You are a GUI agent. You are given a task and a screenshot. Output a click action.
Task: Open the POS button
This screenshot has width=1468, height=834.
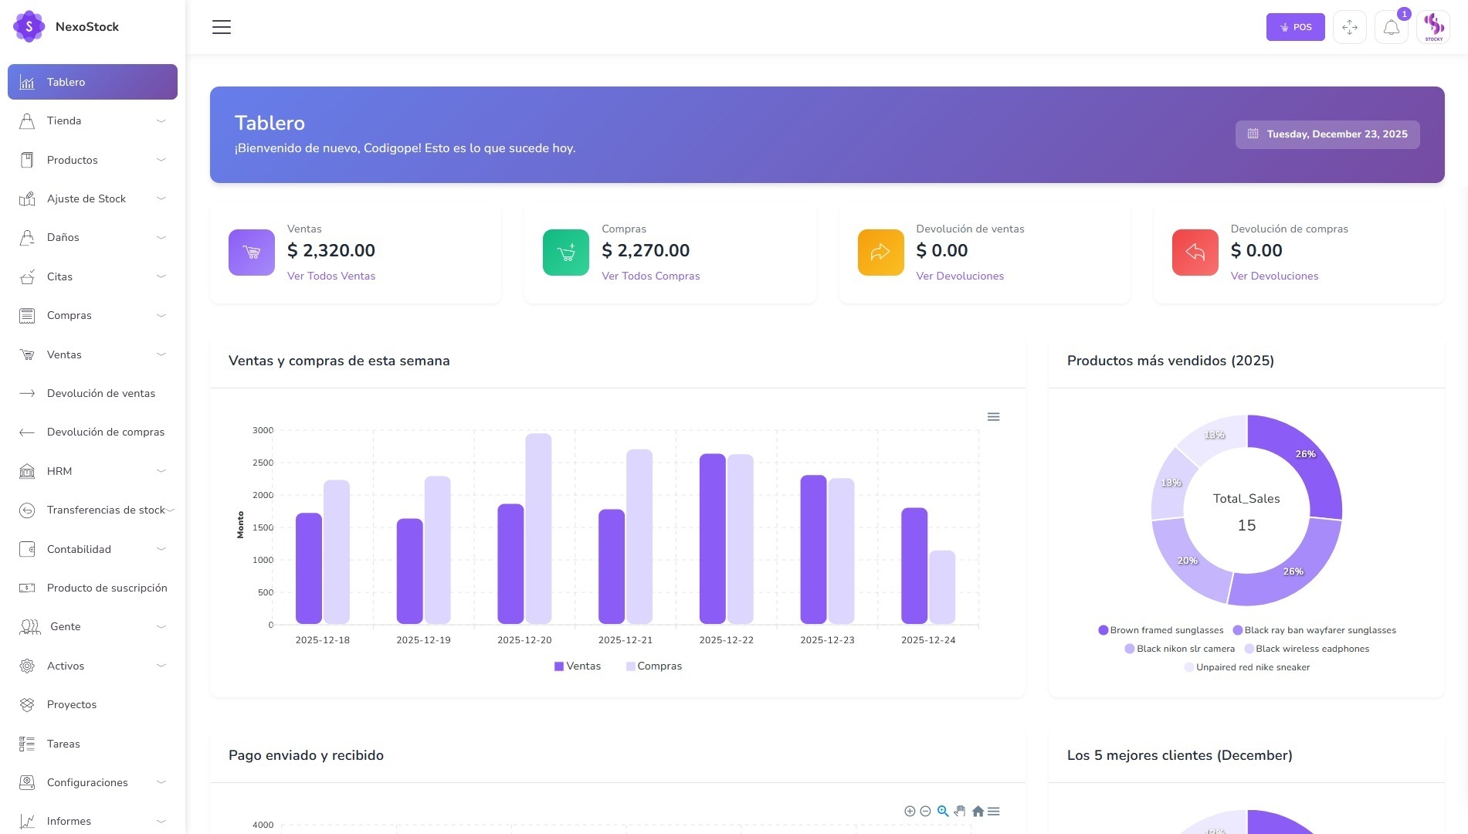tap(1295, 27)
